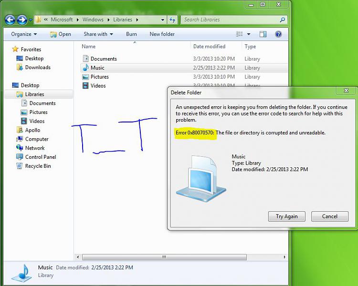
Task: Click the Network globe icon in sidebar
Action: tap(20, 148)
